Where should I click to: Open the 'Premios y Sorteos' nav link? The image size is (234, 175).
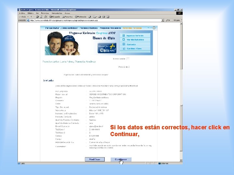point(89,28)
